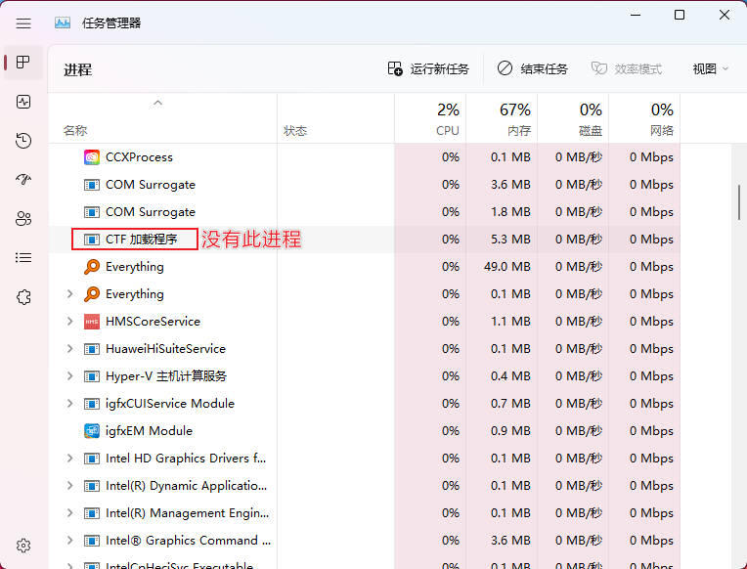Open the Startup apps icon in sidebar
Screen dimensions: 747x569
tap(23, 180)
